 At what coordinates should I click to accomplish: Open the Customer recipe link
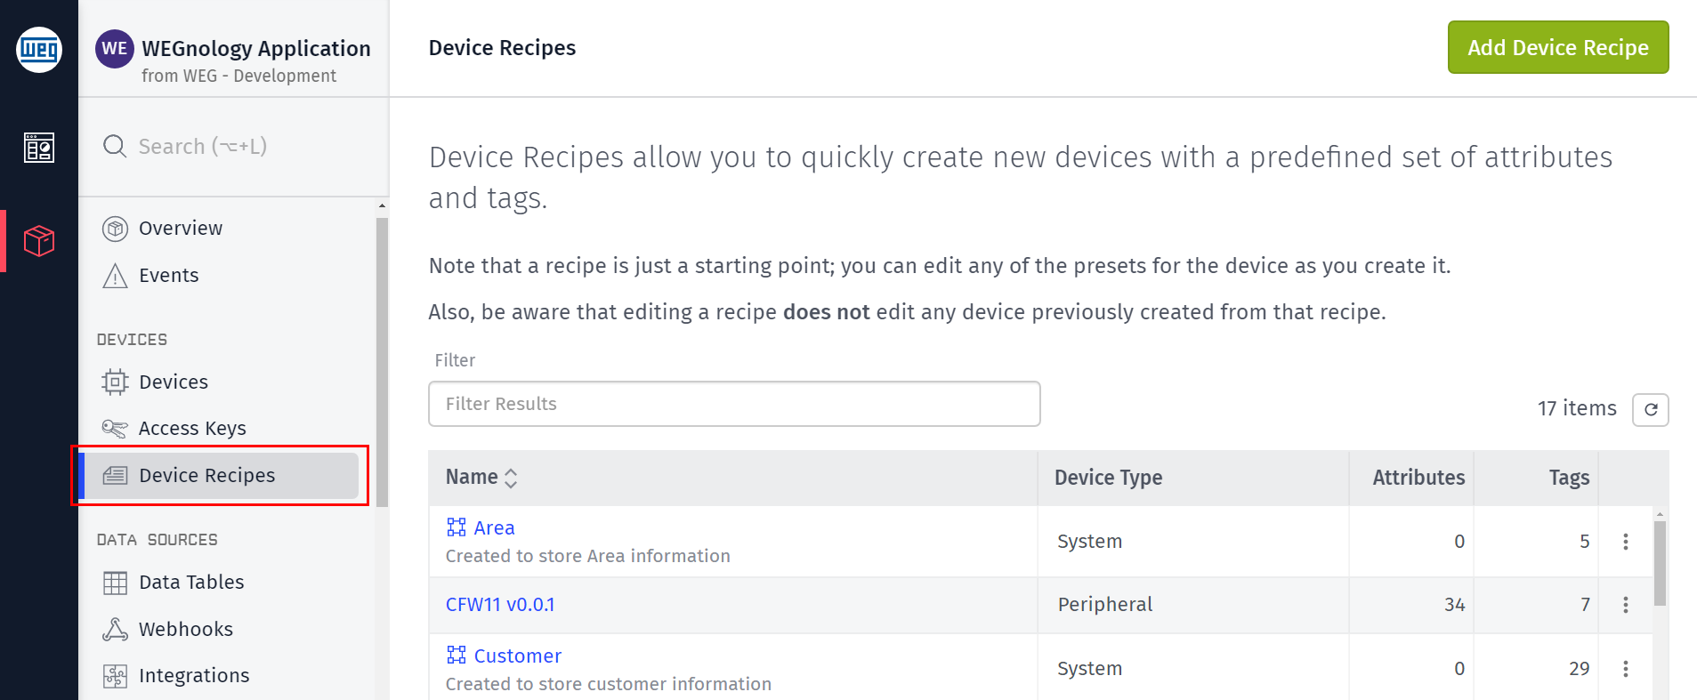tap(518, 656)
